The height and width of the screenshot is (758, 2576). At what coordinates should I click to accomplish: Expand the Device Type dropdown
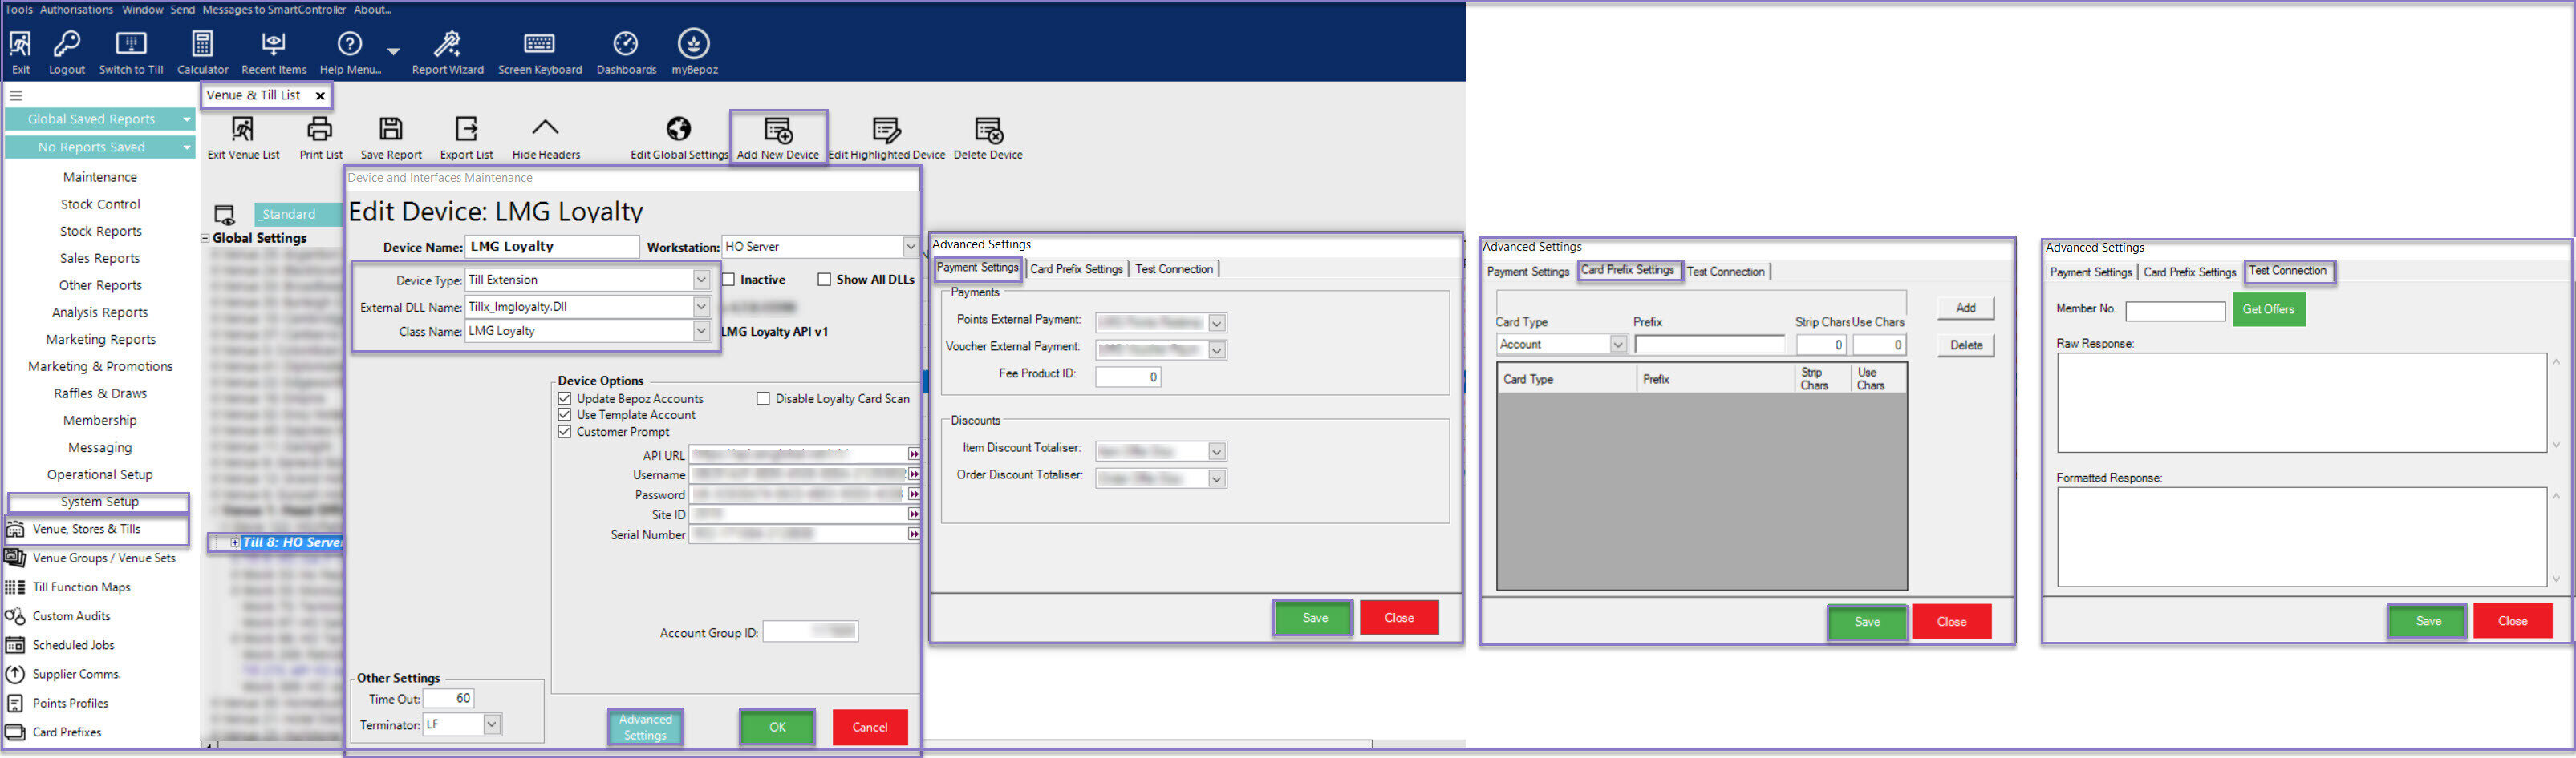[701, 280]
